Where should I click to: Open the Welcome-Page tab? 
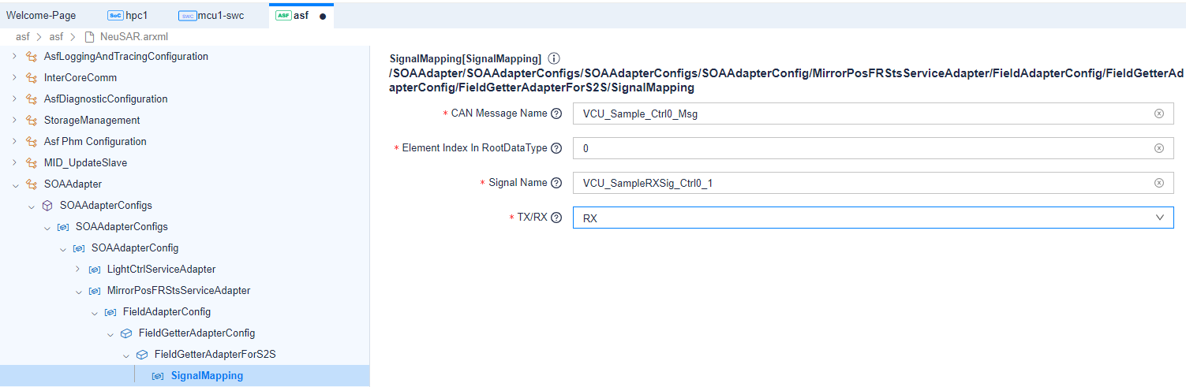[x=41, y=16]
